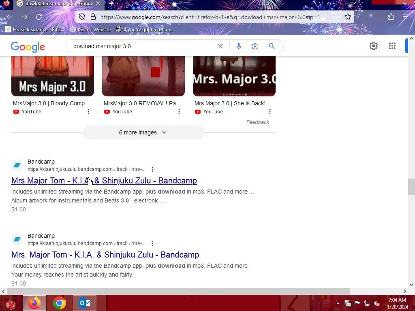Click the Google search text field

pos(143,46)
